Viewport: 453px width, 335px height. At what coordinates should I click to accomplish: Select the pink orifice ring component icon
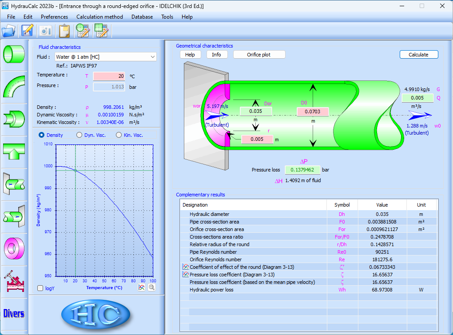[x=14, y=248]
